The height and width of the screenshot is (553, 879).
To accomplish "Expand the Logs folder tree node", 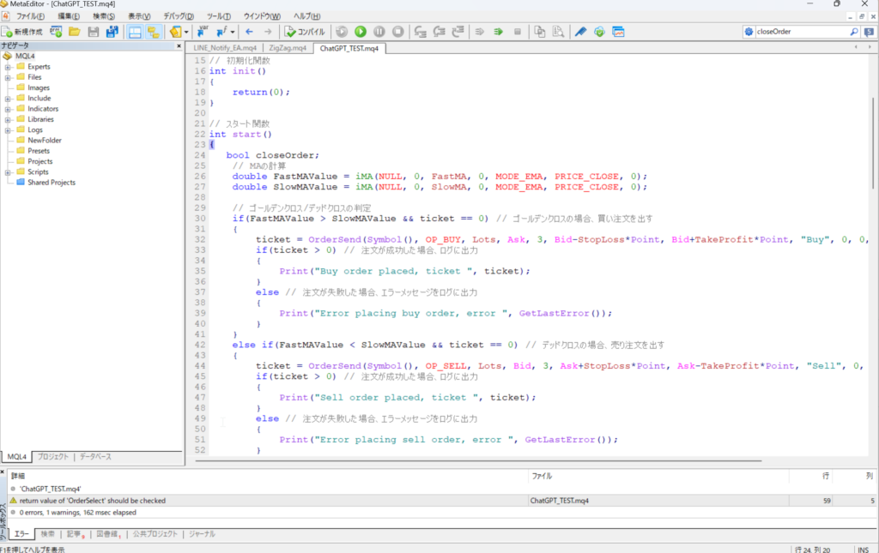I will coord(8,130).
